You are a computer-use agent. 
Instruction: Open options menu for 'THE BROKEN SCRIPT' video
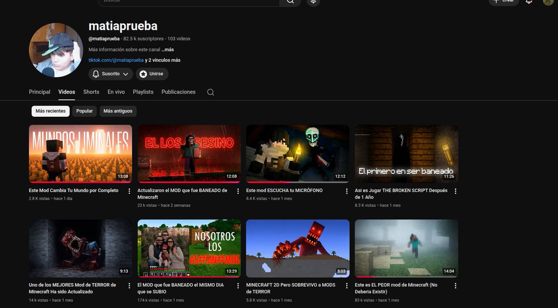pos(455,191)
